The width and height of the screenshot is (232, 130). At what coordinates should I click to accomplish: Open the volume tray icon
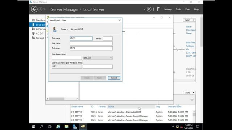click(x=181, y=127)
